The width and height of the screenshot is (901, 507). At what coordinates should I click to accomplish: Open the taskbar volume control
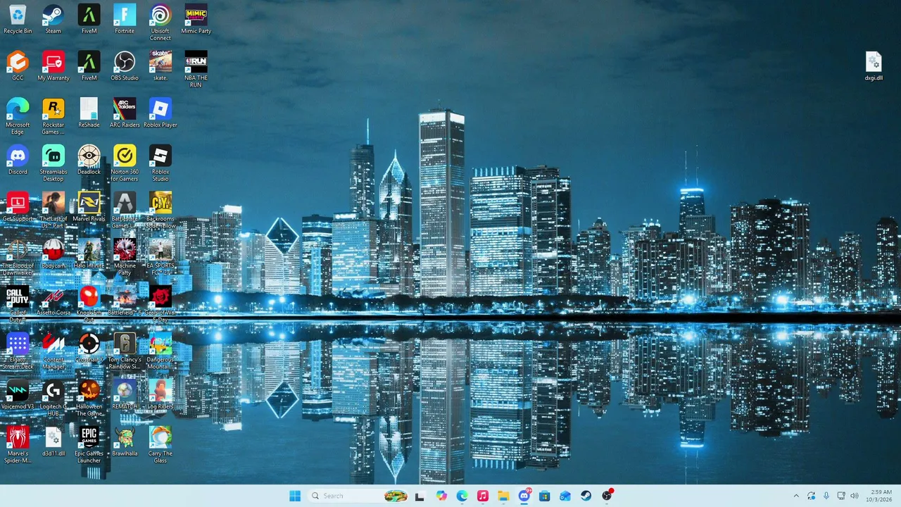855,496
